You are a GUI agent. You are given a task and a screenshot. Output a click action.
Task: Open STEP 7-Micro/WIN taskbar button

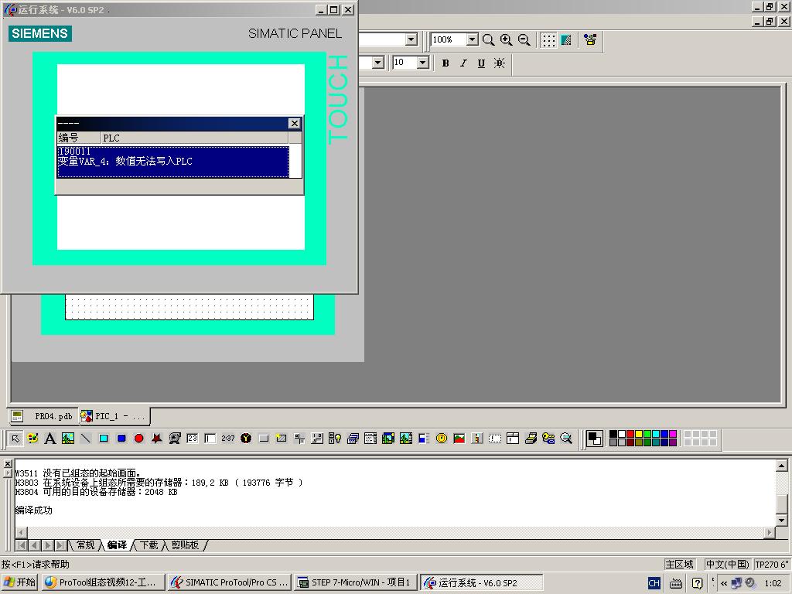click(x=355, y=582)
